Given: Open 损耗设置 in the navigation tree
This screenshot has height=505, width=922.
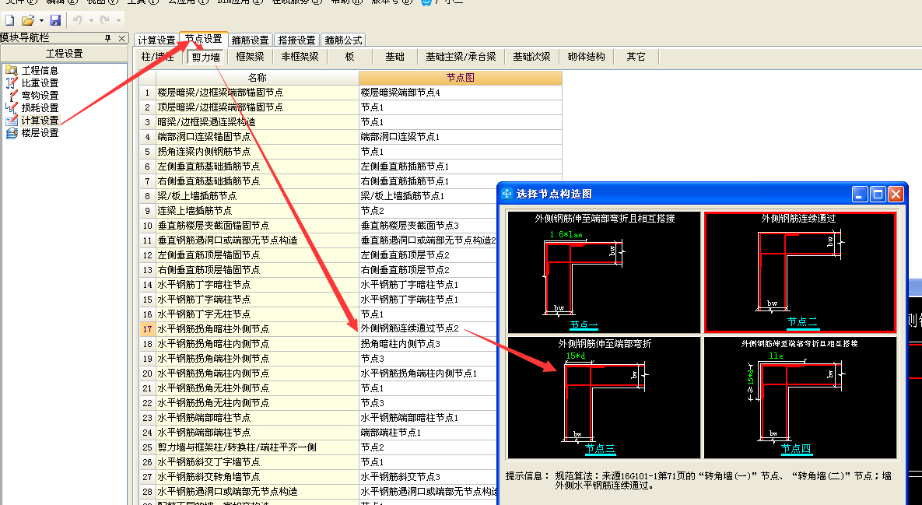Looking at the screenshot, I should (x=40, y=107).
